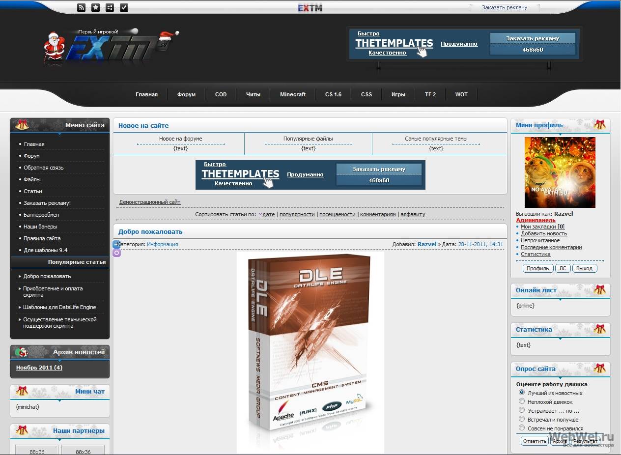This screenshot has width=621, height=455.
Task: Open "Баннерообмен" in site menu
Action: click(41, 215)
